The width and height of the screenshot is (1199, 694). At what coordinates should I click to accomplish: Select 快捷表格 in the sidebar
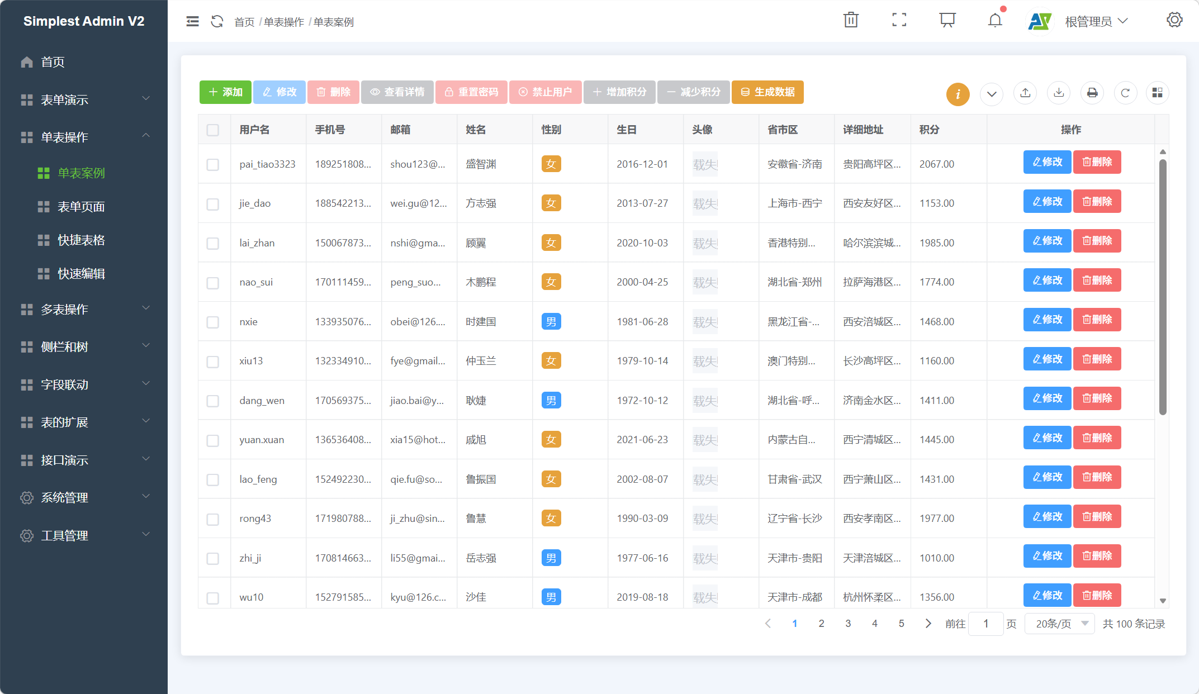pyautogui.click(x=81, y=240)
